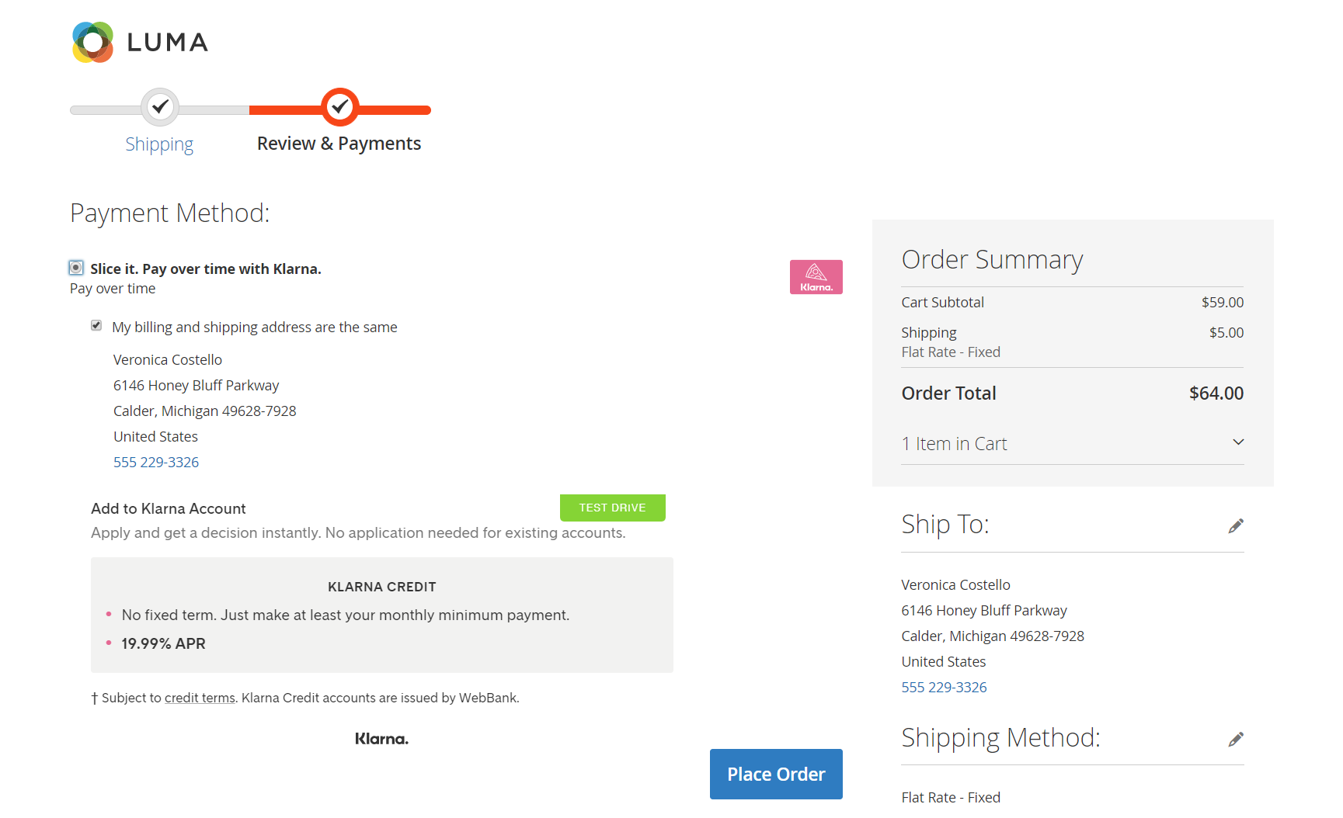Open the credit terms link

200,698
